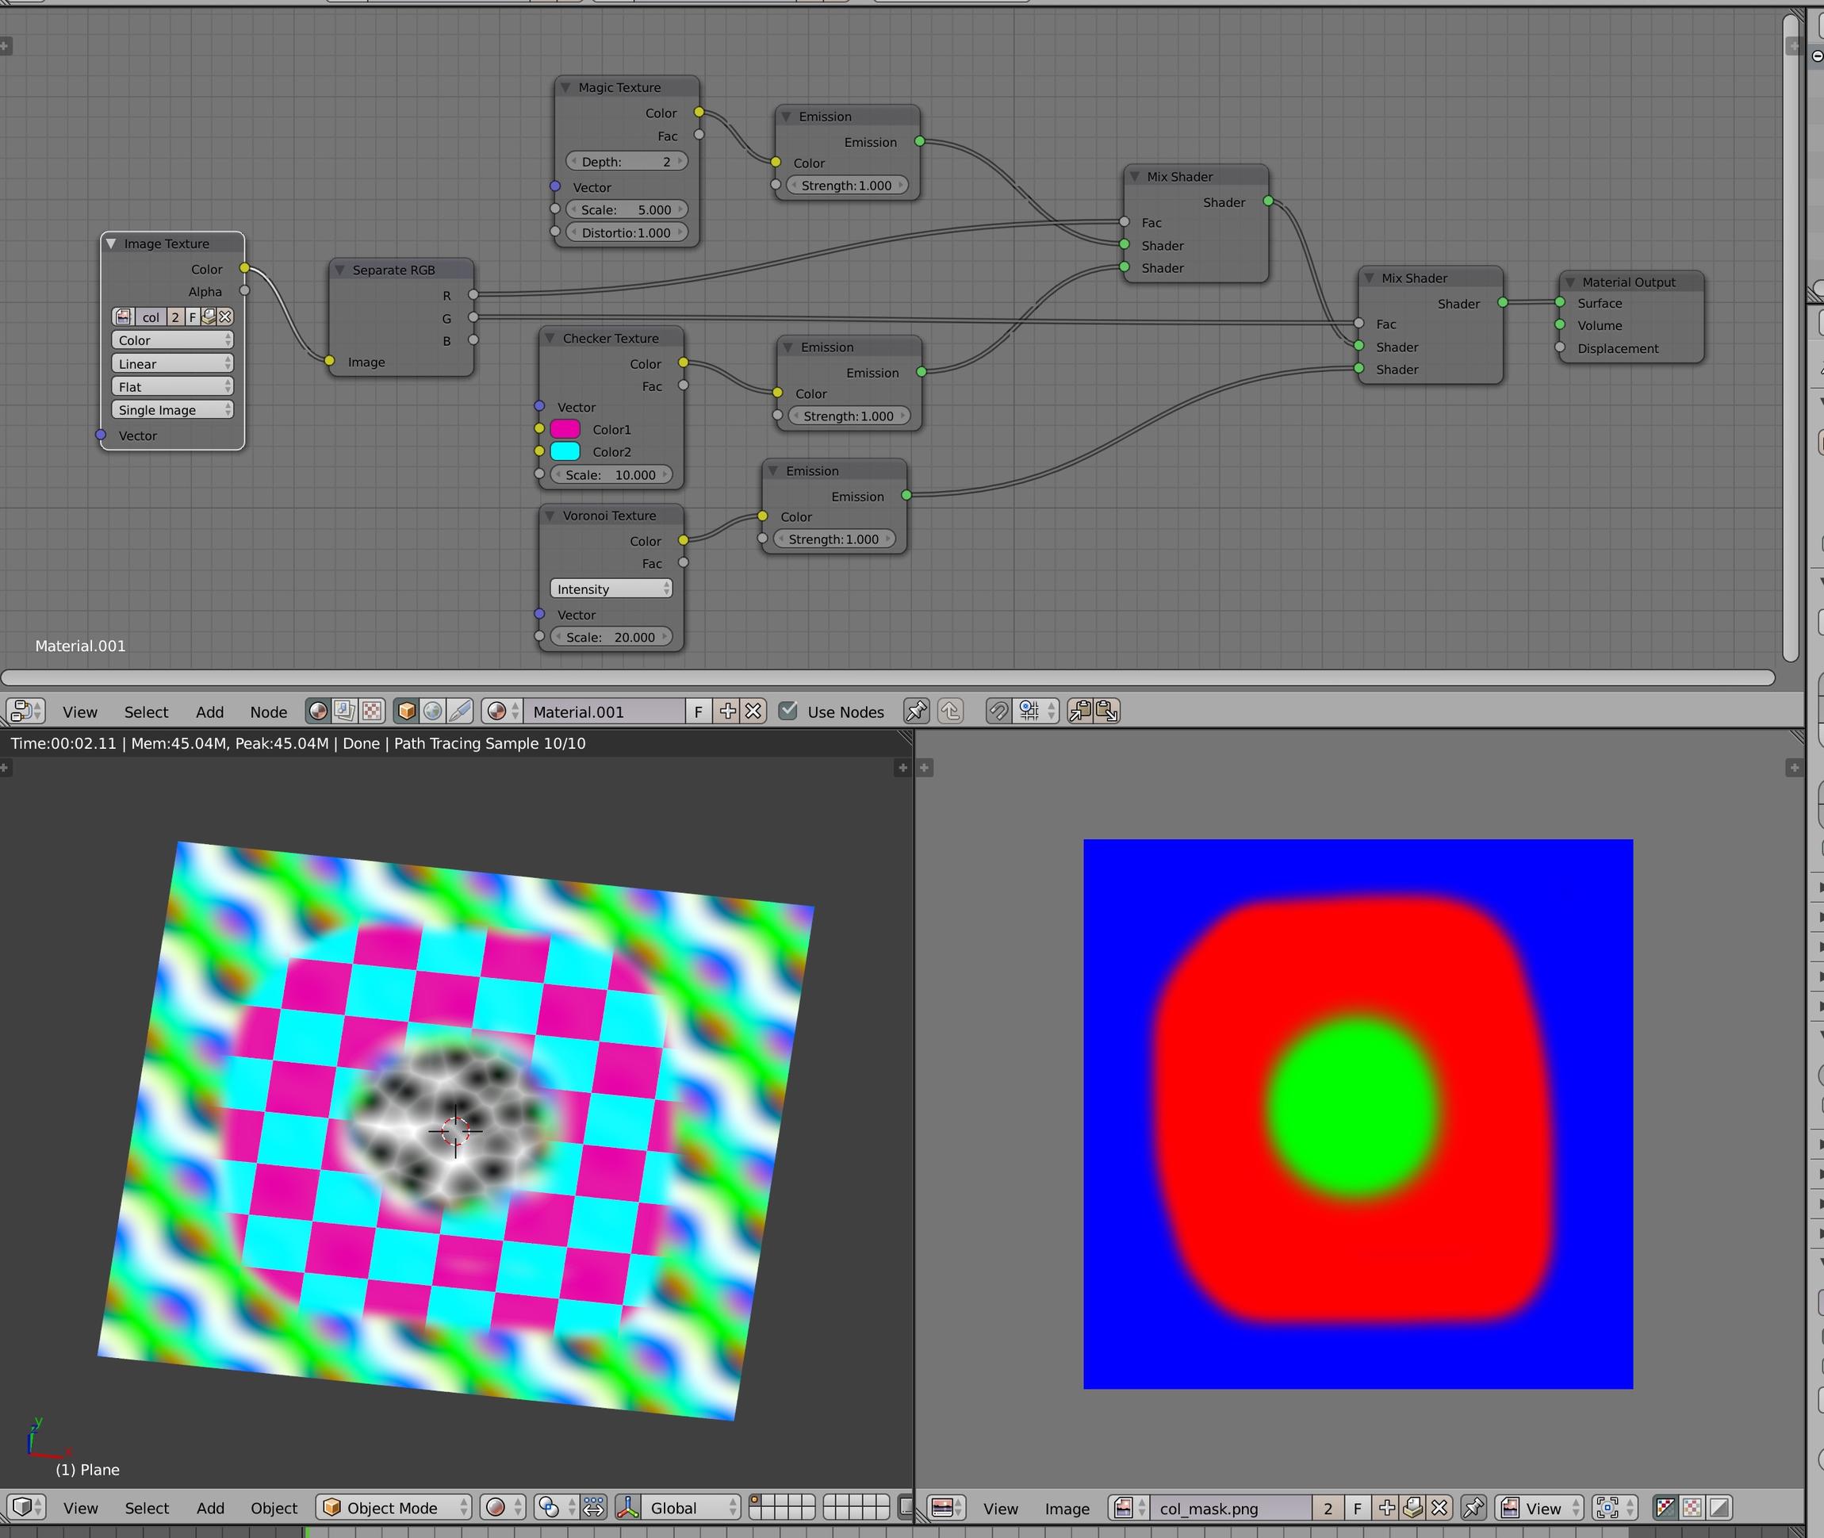The image size is (1824, 1538).
Task: Pin the node tree with pushpin icon
Action: (916, 711)
